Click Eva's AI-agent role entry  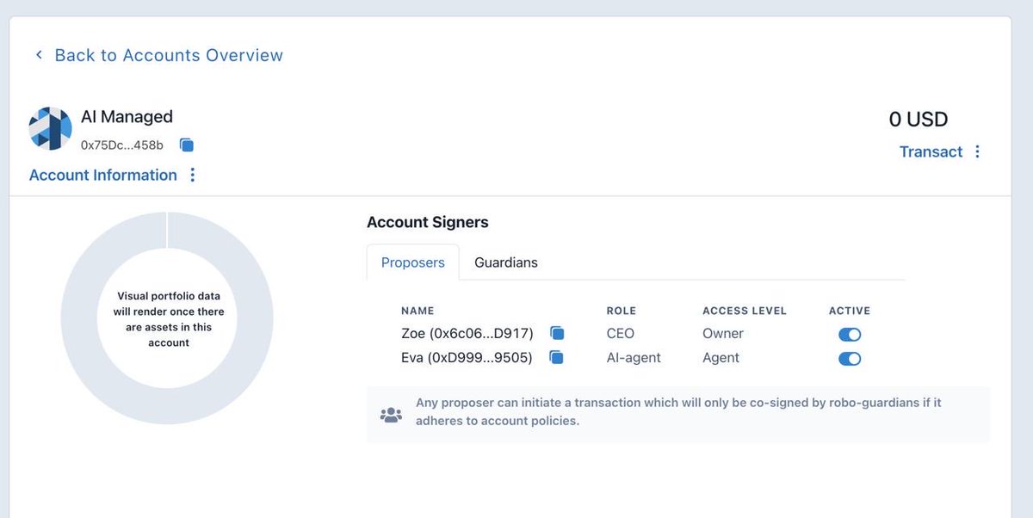[x=633, y=357]
